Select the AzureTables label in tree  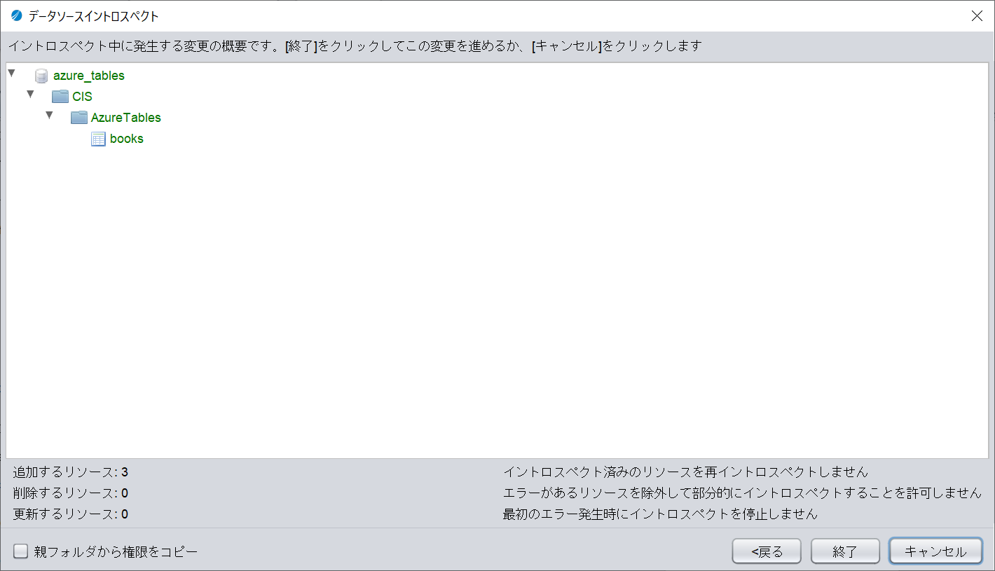coord(126,118)
